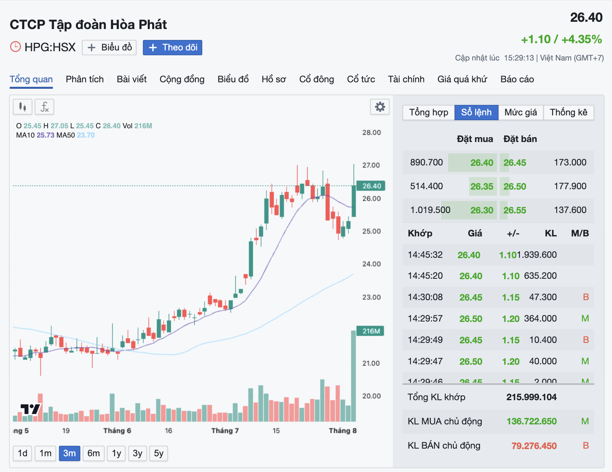Click bid price 26.35 in order book

pos(482,187)
